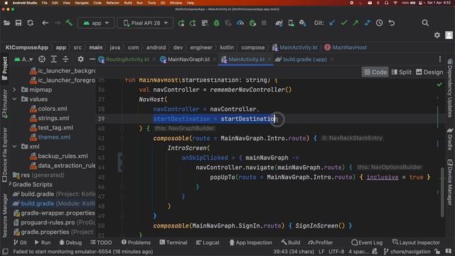This screenshot has height=256, width=455.
Task: Open project view Android mode dropdown
Action: coord(23,59)
